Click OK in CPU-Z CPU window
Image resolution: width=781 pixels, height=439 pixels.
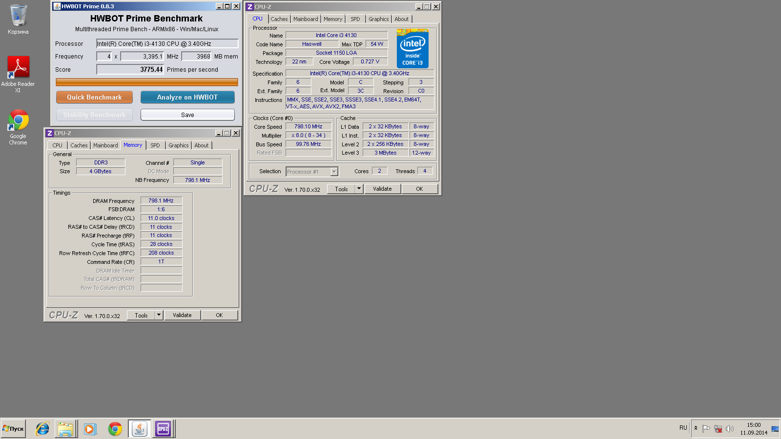pos(420,189)
